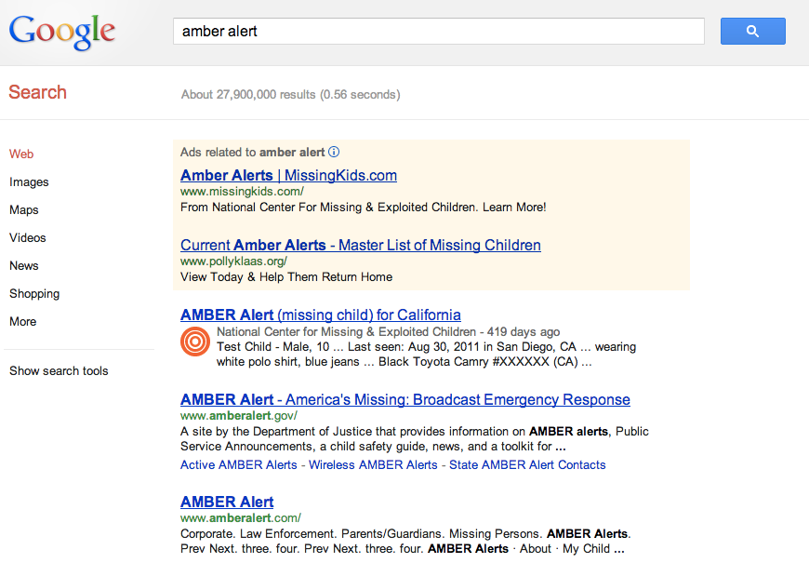Click the Google logo

[62, 32]
